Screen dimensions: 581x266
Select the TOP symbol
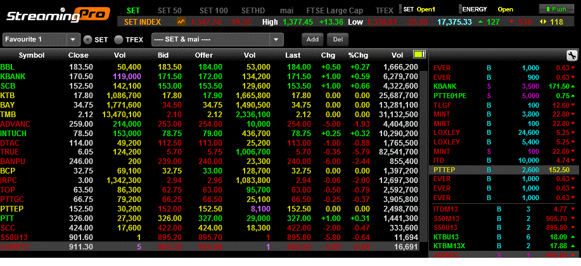pyautogui.click(x=7, y=189)
